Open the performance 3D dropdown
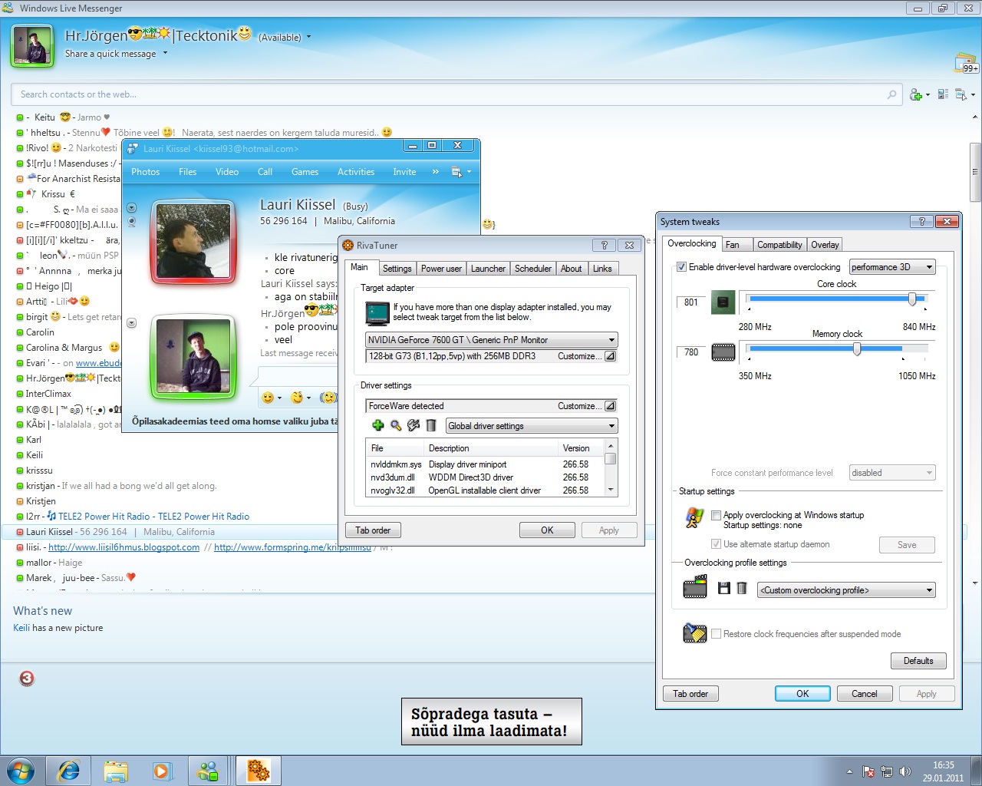982x786 pixels. pyautogui.click(x=892, y=267)
